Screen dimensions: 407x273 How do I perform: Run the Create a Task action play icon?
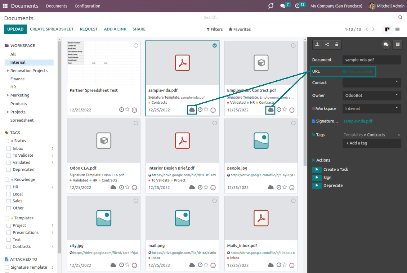[x=317, y=170]
